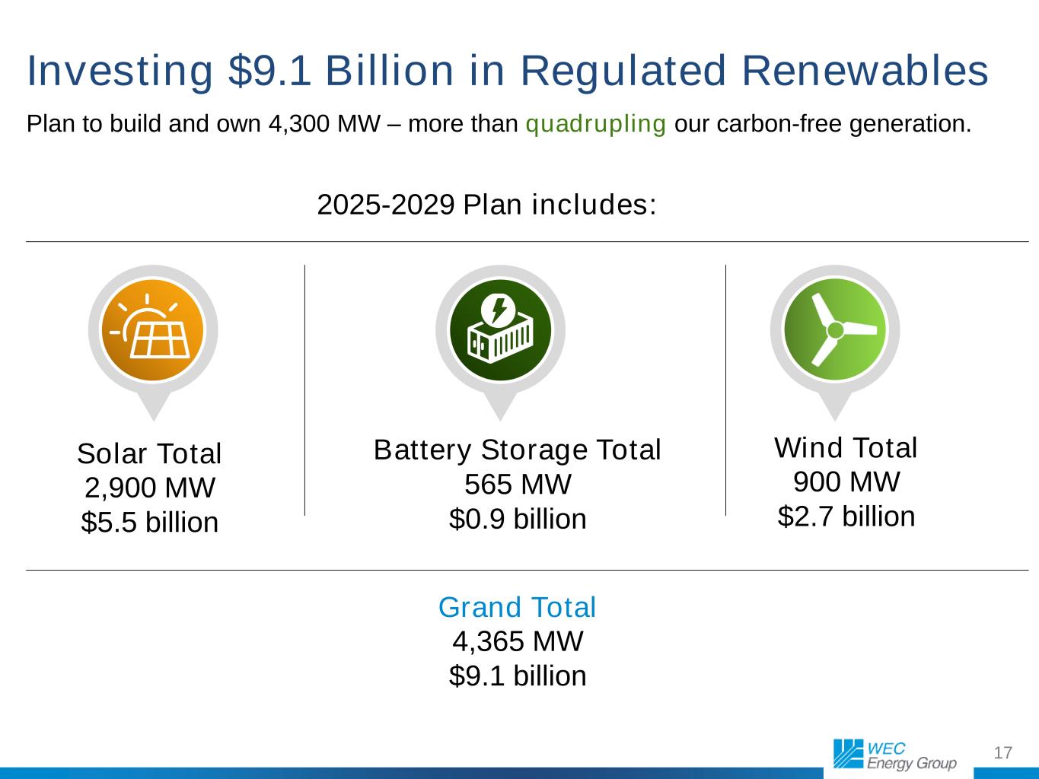
Task: Click the WEC Energy Group logo
Action: 894,755
